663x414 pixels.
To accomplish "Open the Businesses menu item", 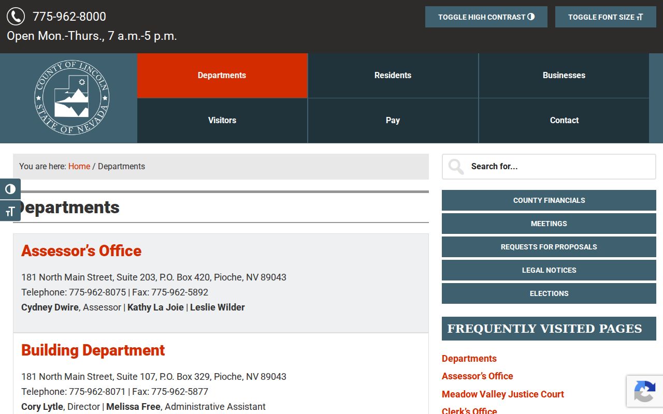I will point(564,76).
